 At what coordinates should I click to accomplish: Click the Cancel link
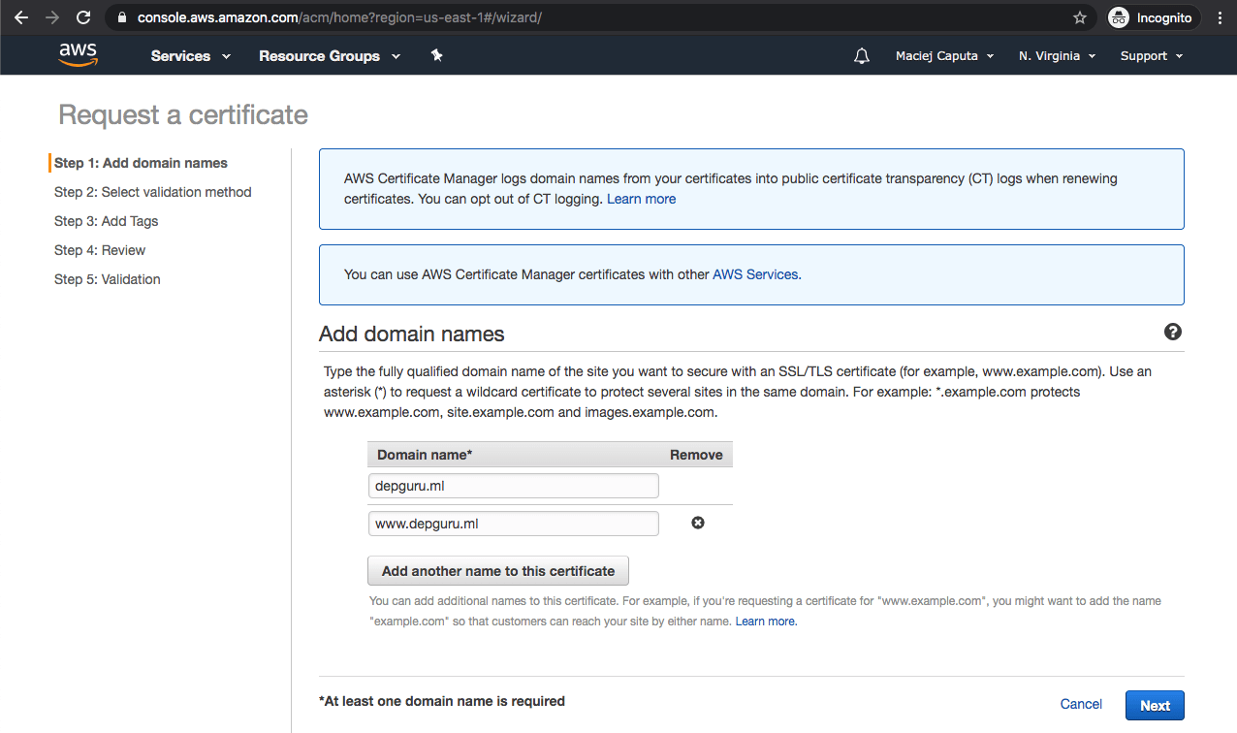click(1081, 705)
